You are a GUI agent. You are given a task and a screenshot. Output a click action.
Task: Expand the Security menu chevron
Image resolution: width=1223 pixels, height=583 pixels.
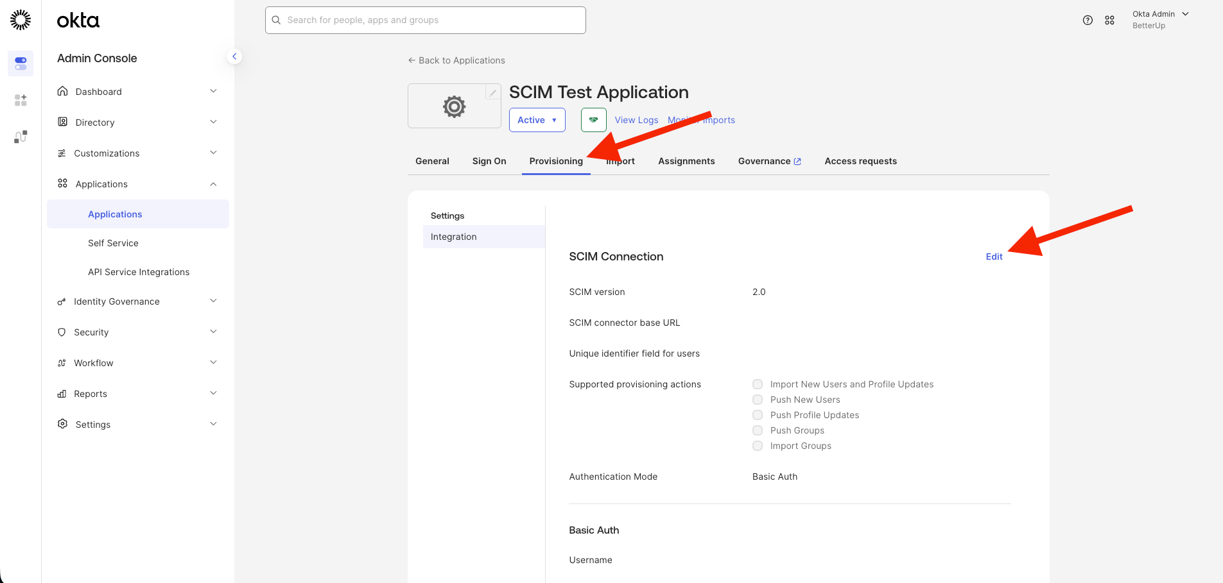(x=213, y=332)
